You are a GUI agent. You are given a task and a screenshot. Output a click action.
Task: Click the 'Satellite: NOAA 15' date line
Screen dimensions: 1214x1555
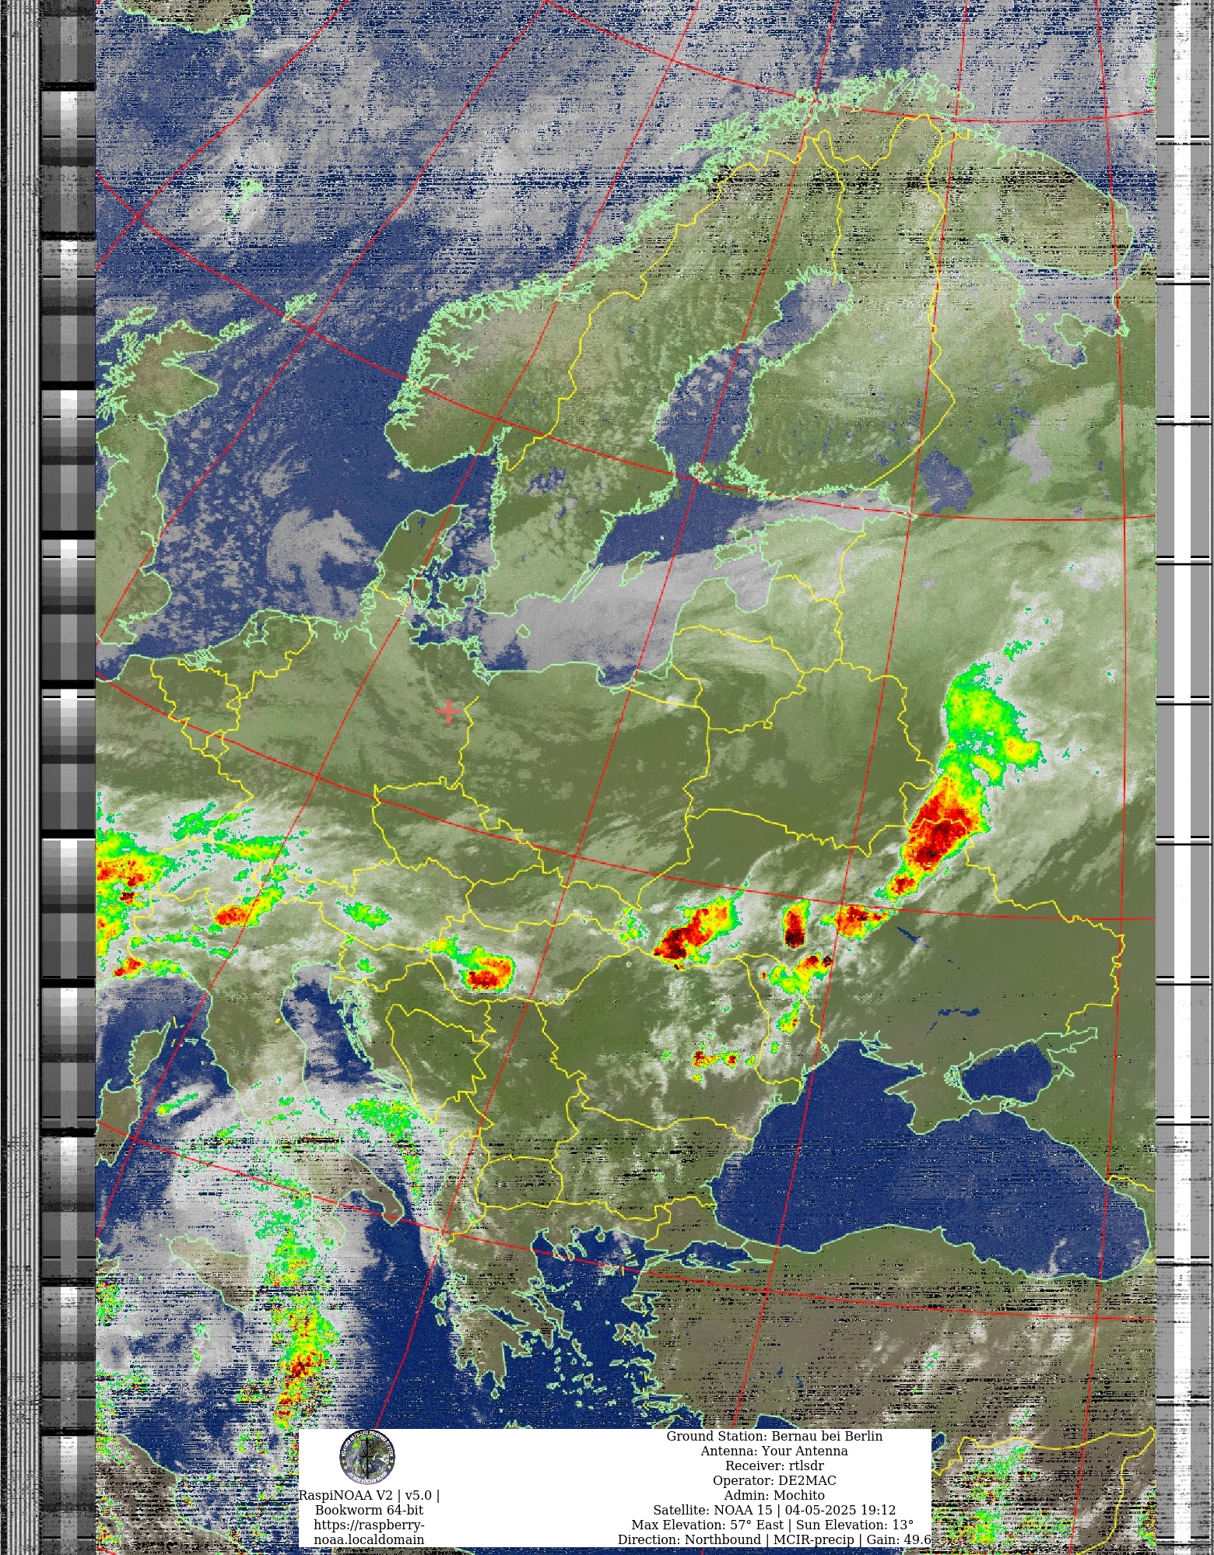coord(774,1511)
